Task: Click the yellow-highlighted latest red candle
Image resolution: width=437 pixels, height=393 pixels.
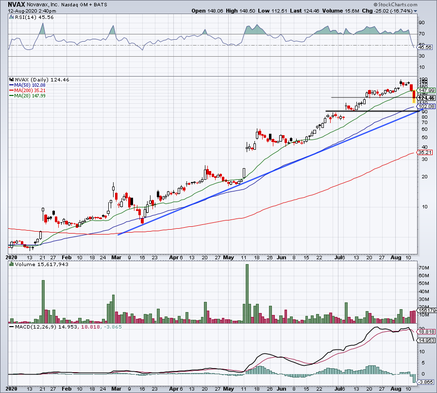Action: [414, 96]
